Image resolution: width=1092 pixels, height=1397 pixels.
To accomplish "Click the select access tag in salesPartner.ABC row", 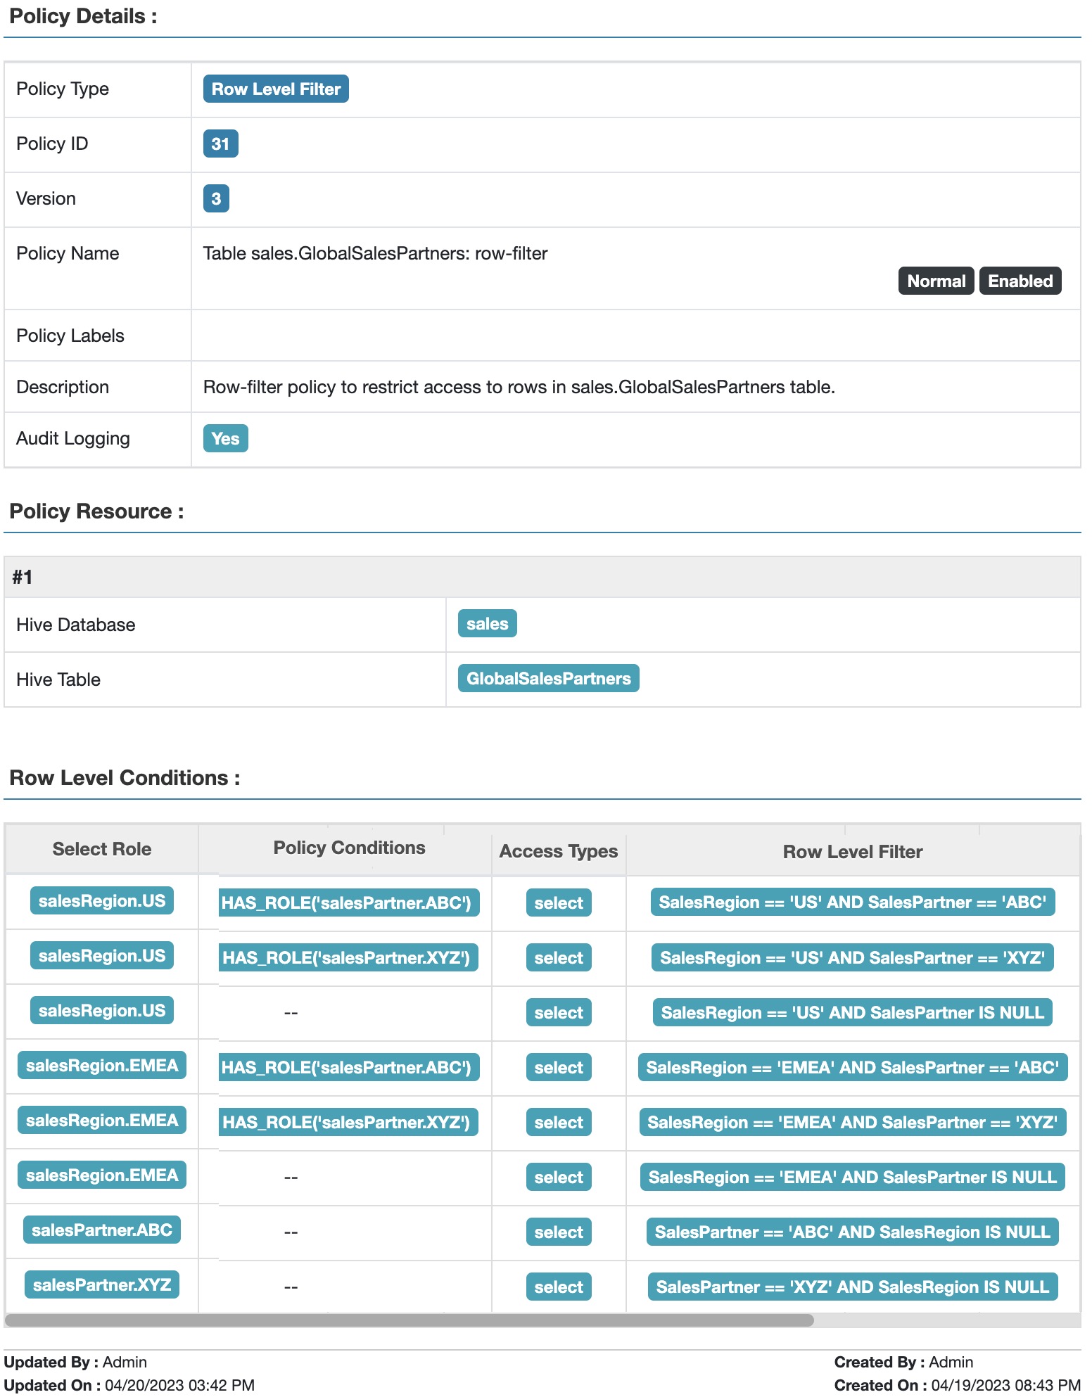I will tap(558, 1232).
